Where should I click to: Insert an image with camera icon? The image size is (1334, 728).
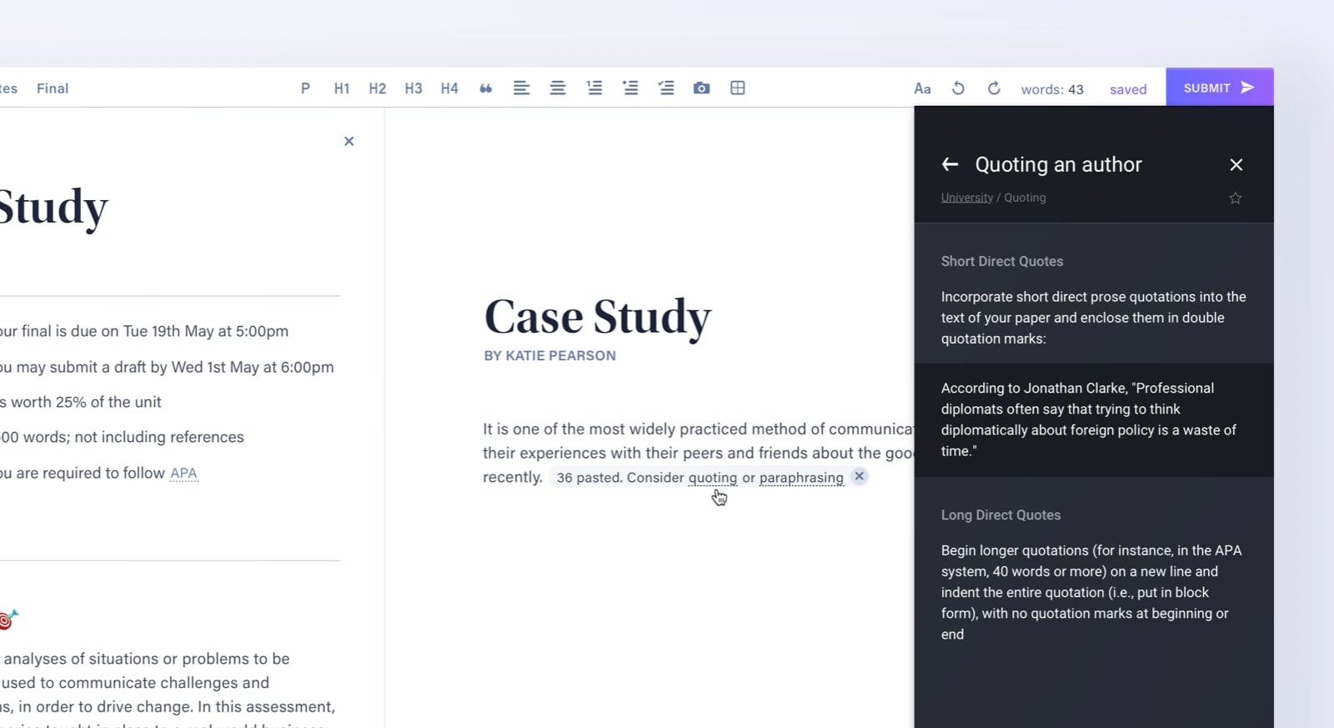tap(702, 88)
